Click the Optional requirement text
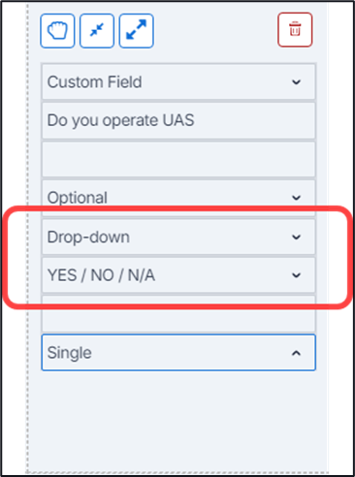The image size is (355, 477). (78, 198)
